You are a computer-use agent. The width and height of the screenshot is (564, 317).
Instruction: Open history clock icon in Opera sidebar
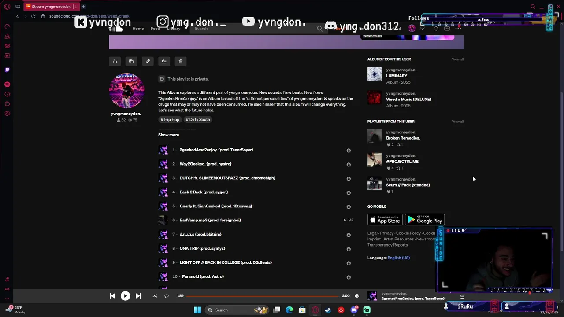[7, 94]
